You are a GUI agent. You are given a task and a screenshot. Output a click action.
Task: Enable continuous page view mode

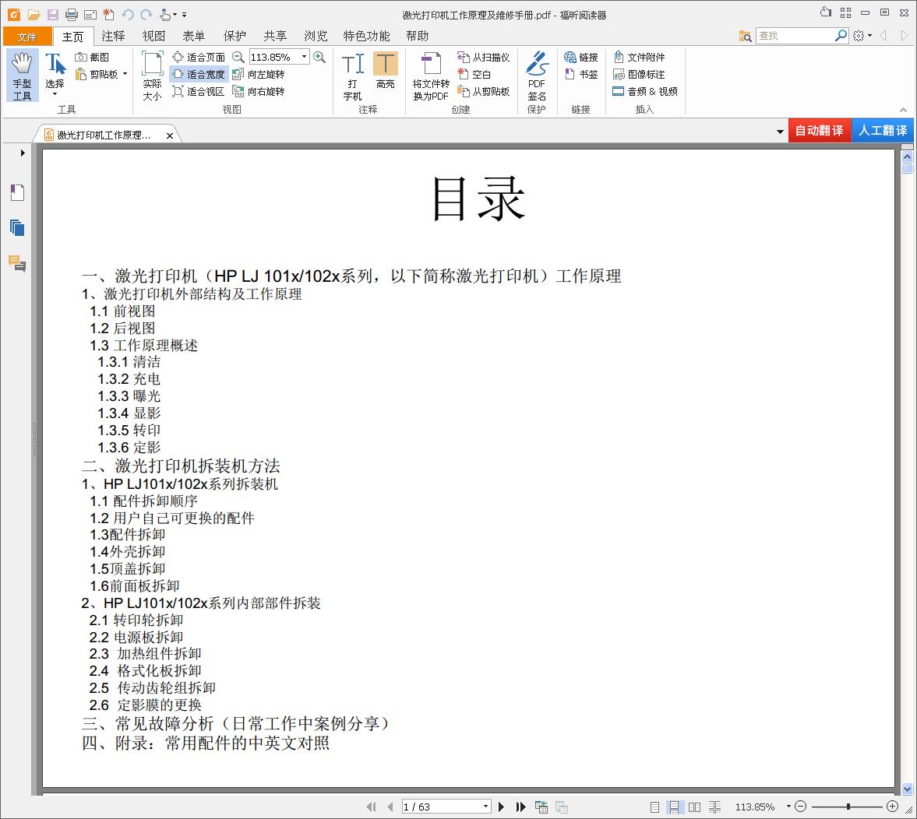coord(674,807)
